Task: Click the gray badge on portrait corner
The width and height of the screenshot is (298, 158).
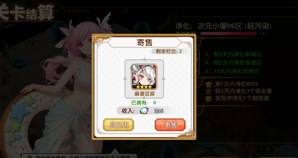Action: 135,68
